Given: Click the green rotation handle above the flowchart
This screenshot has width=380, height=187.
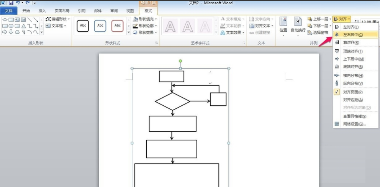Looking at the screenshot, I should pos(180,61).
